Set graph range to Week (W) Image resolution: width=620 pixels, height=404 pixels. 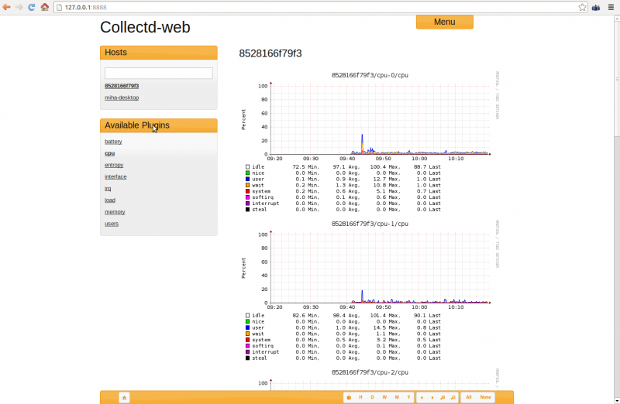point(384,397)
